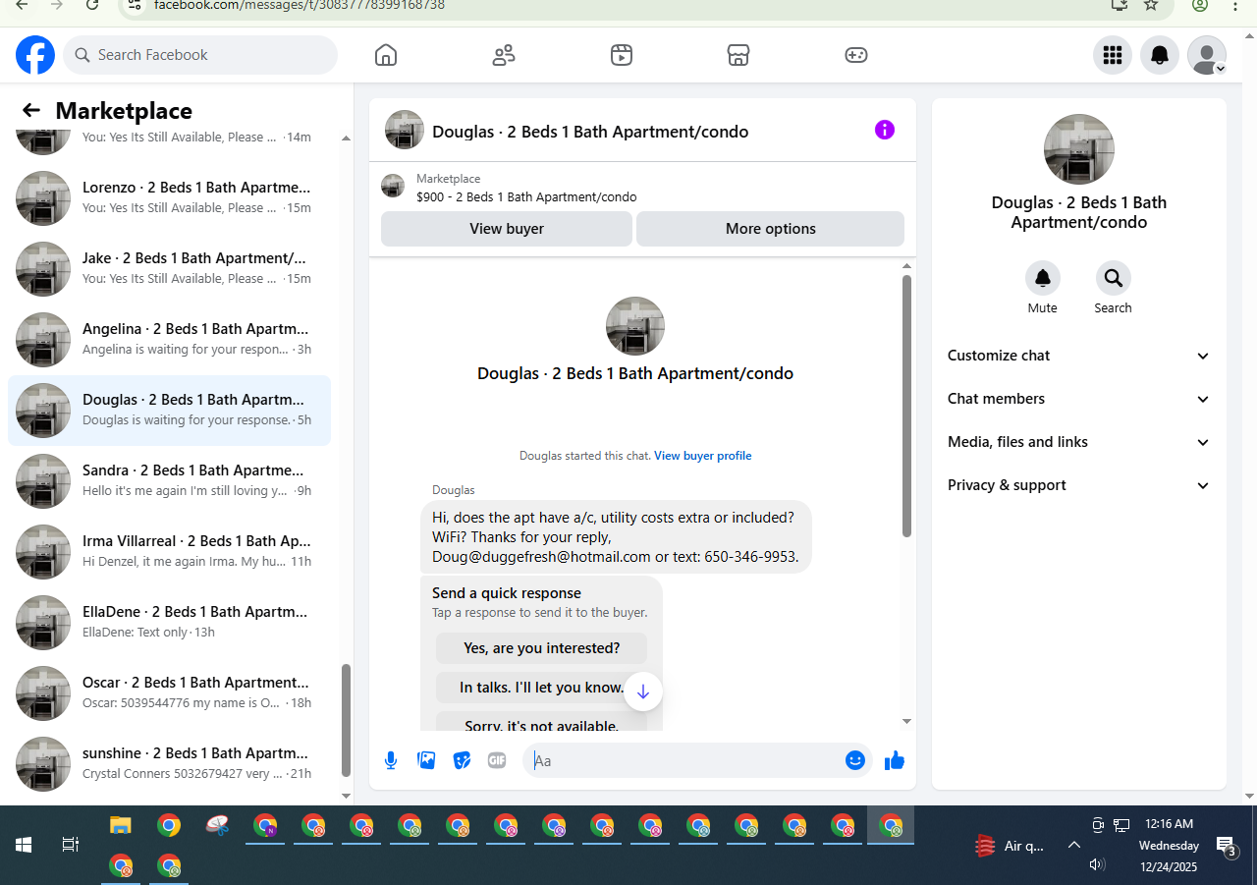Open the EllaDene conversation
The height and width of the screenshot is (885, 1257).
click(169, 623)
